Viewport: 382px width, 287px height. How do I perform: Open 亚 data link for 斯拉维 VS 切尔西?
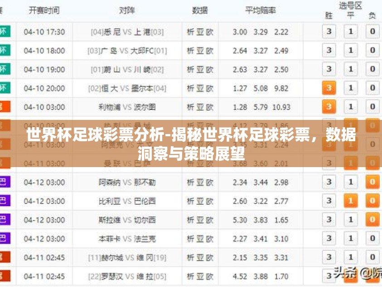(200, 220)
